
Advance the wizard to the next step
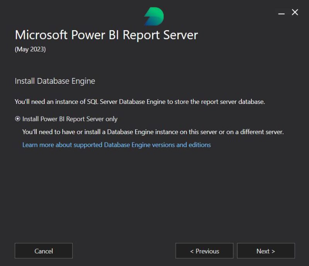tap(266, 251)
